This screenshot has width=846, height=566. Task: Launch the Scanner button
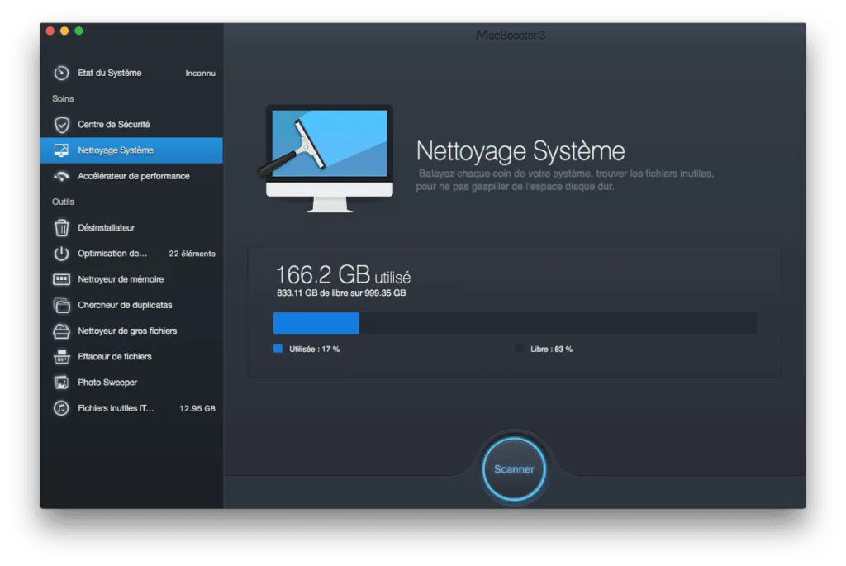tap(514, 468)
